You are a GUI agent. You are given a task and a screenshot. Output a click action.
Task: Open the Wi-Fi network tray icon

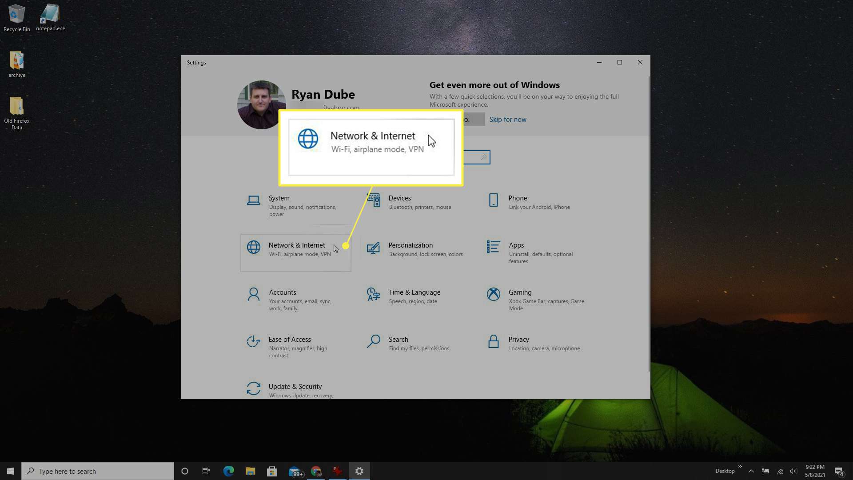(780, 472)
